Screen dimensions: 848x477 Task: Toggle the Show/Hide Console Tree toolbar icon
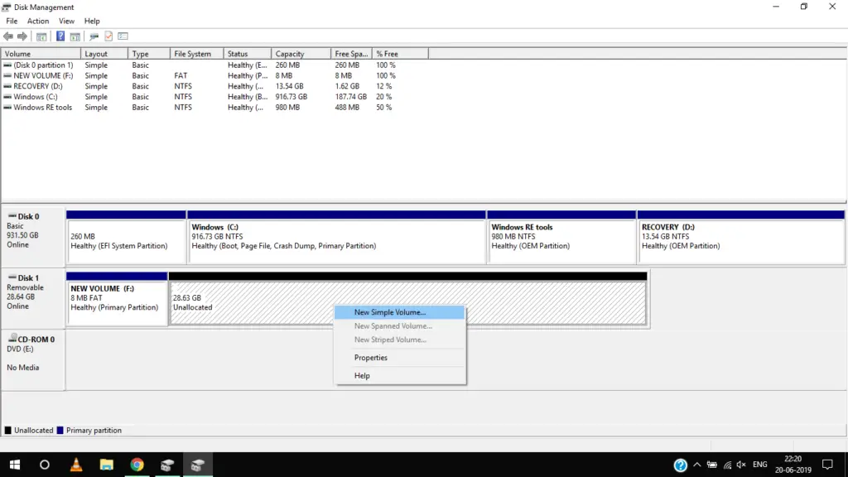(41, 36)
